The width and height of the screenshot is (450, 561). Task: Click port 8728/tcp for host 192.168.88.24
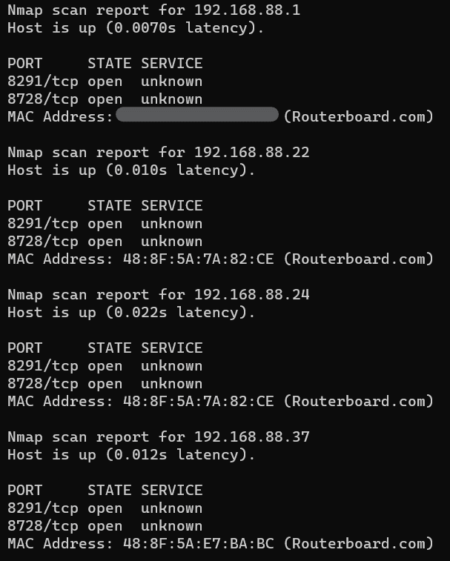tap(43, 384)
